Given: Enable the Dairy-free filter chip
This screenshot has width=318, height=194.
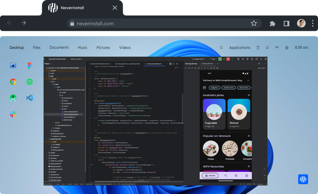Looking at the screenshot, I should coord(244,88).
